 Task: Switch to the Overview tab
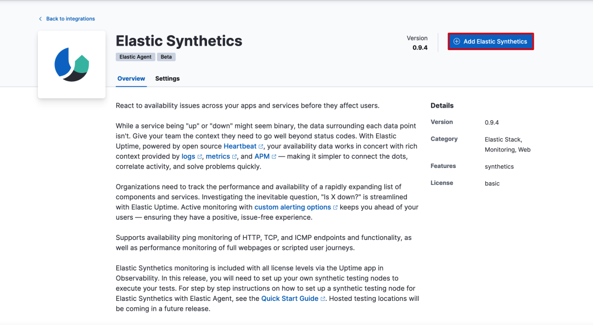click(x=131, y=79)
